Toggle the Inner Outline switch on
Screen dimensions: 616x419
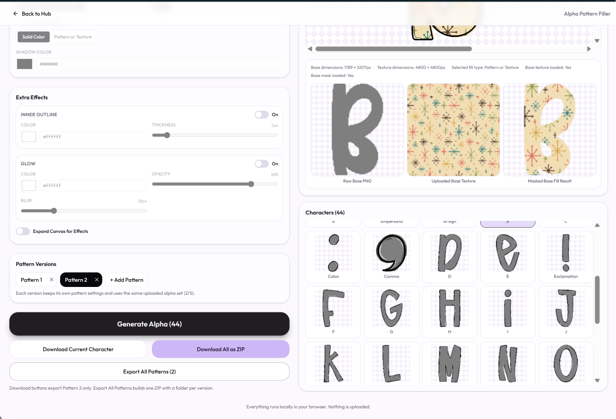coord(262,115)
